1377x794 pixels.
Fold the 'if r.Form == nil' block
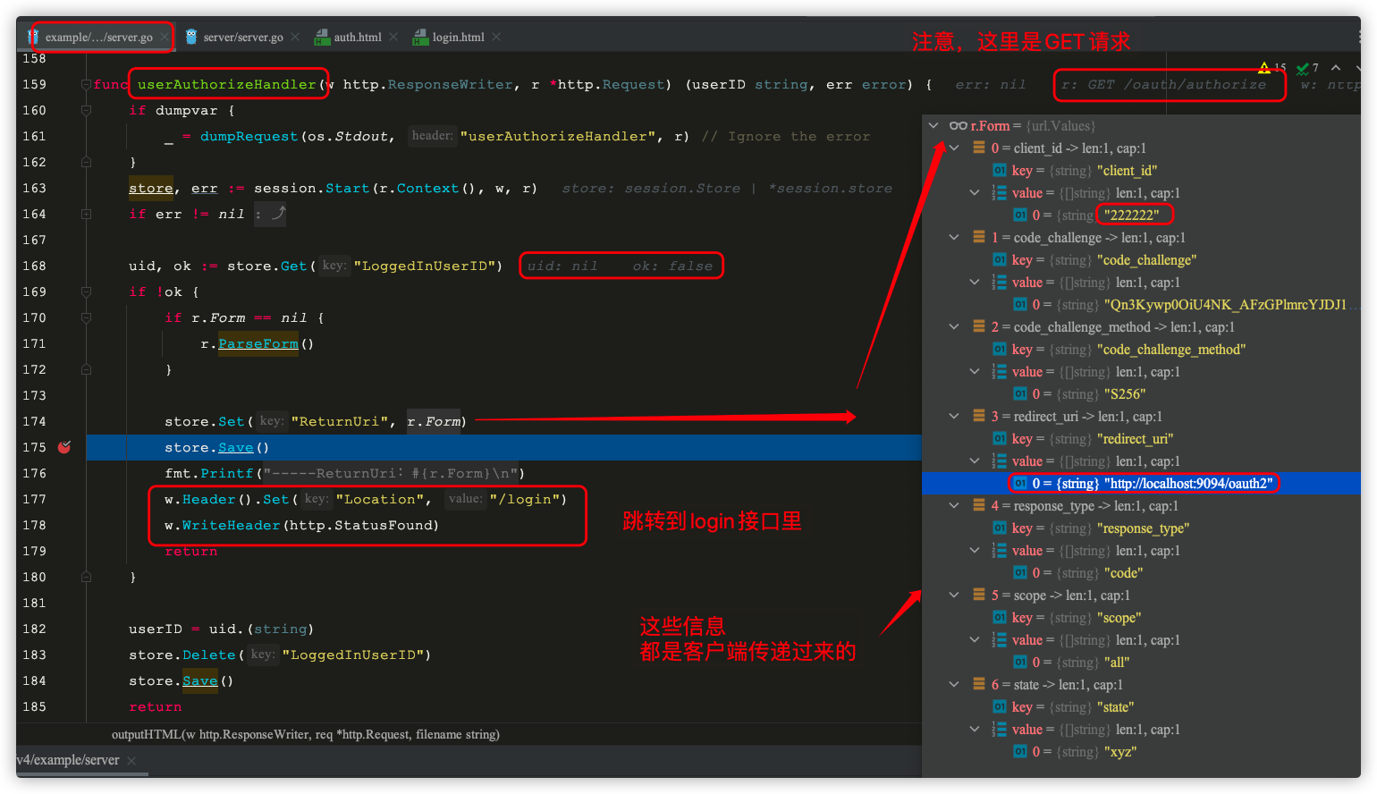tap(86, 318)
